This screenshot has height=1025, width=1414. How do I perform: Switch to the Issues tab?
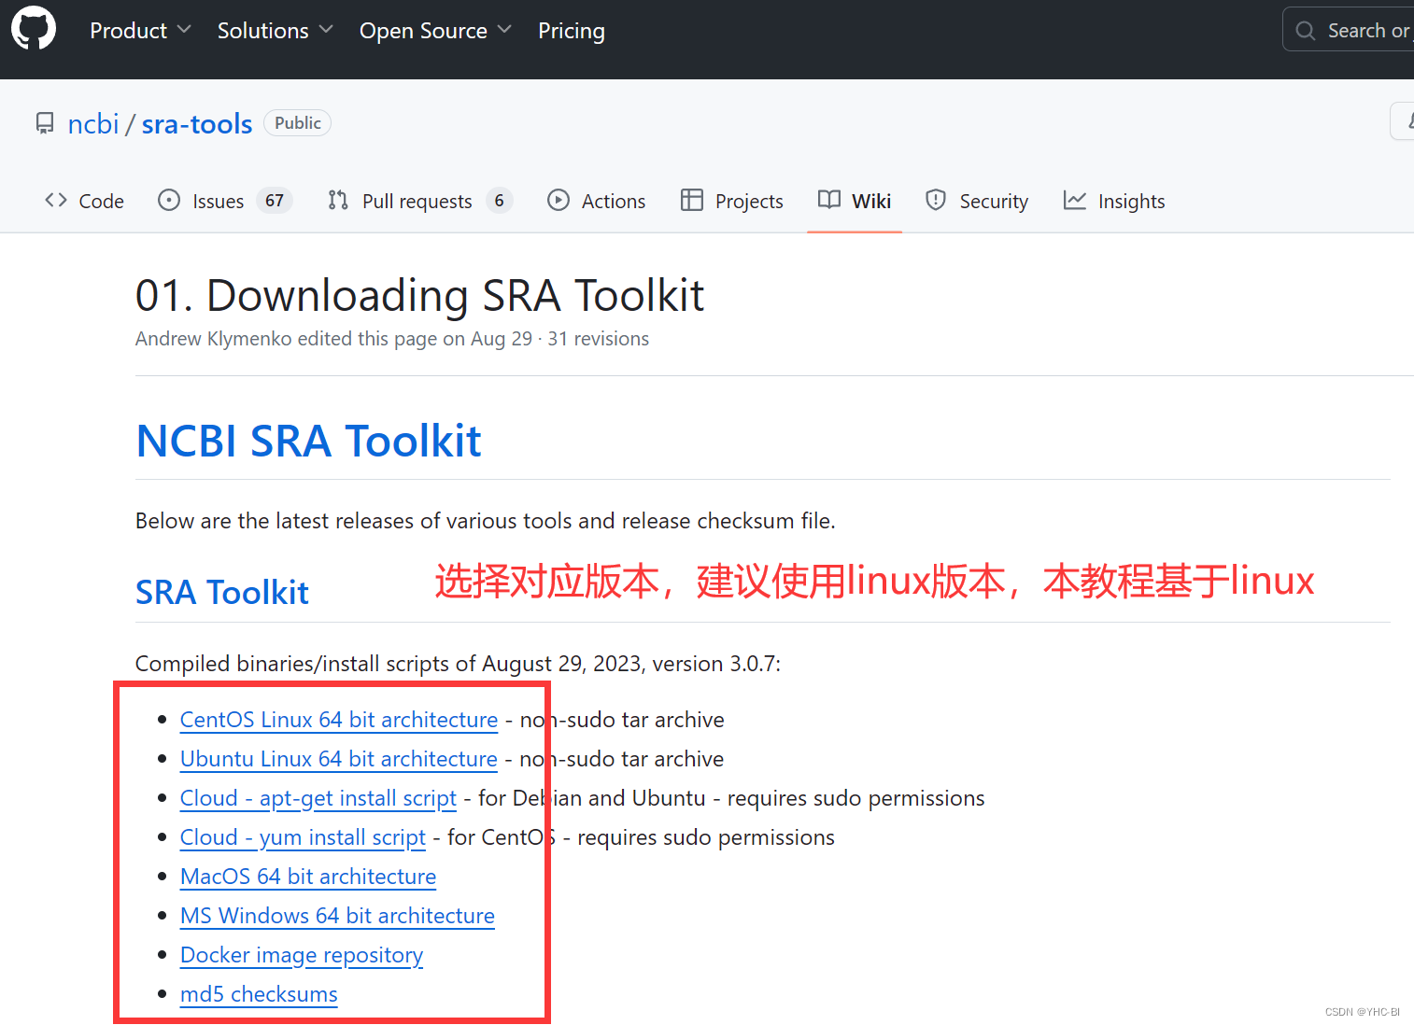pos(225,201)
